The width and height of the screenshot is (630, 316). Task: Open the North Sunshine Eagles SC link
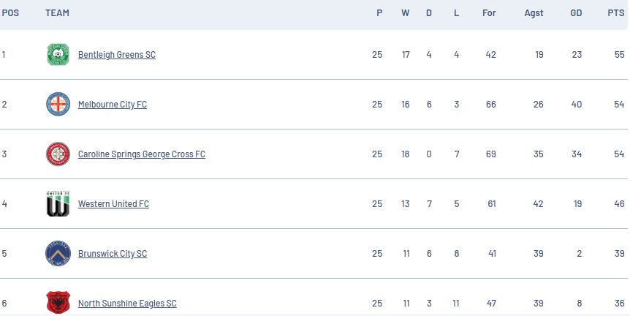(127, 304)
